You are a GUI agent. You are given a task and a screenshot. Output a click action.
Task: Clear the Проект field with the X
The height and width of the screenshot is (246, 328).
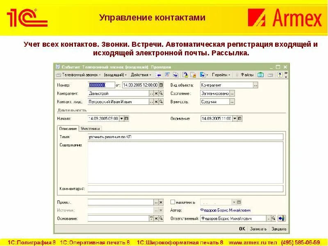[161, 202]
